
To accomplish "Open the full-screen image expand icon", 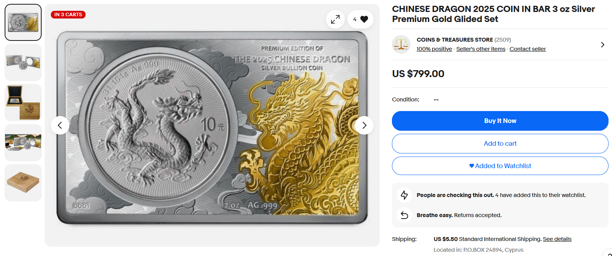I will click(x=335, y=19).
